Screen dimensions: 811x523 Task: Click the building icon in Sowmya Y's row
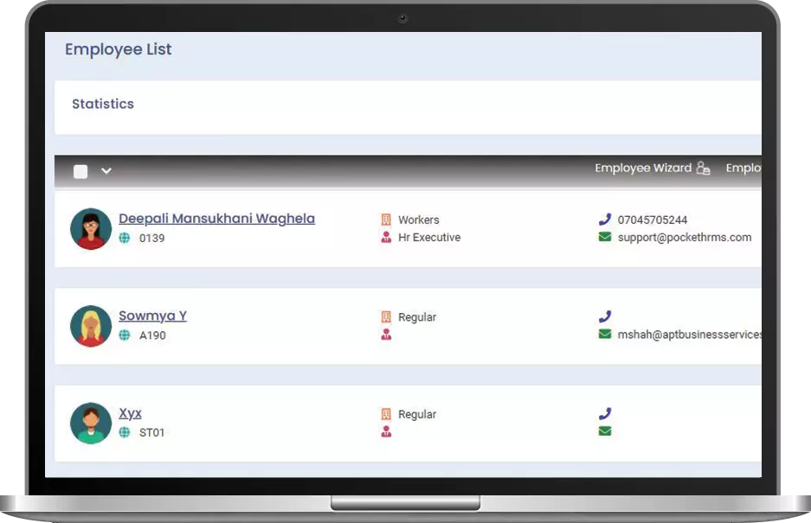coord(386,316)
